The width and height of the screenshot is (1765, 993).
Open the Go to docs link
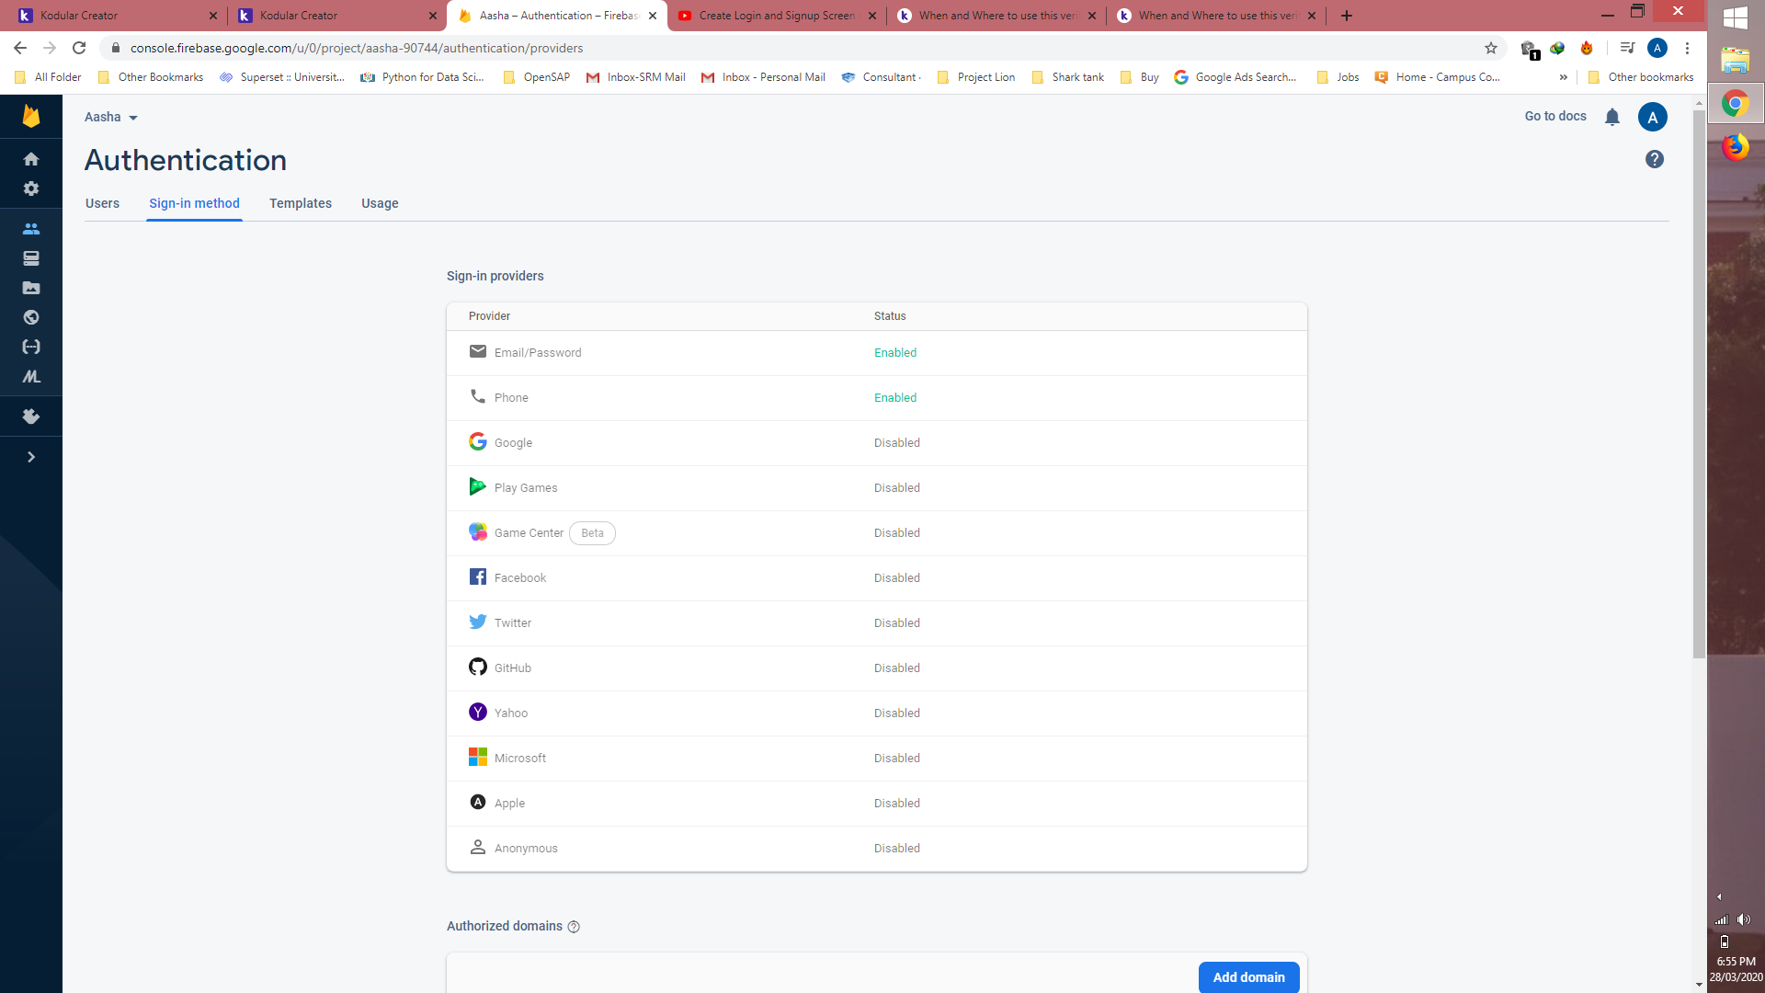[1554, 116]
